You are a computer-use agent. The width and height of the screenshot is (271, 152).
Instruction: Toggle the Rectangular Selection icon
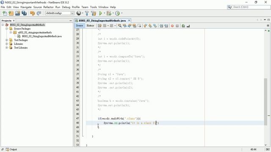[x=139, y=26]
